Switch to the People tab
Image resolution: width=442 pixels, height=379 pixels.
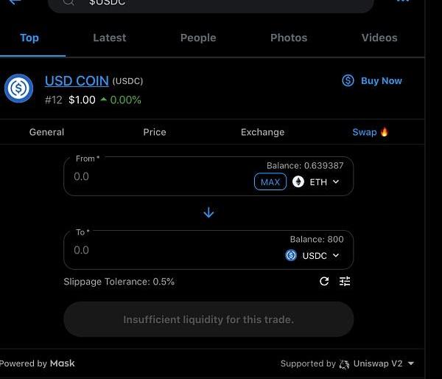coord(198,38)
